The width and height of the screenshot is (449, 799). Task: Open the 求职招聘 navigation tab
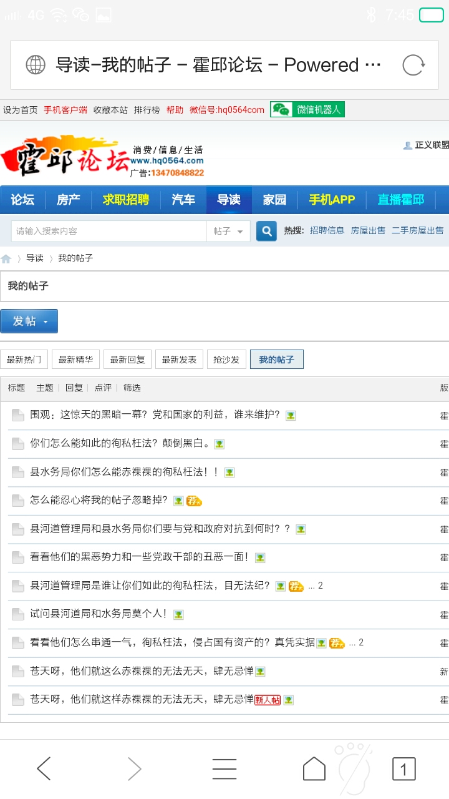coord(126,200)
